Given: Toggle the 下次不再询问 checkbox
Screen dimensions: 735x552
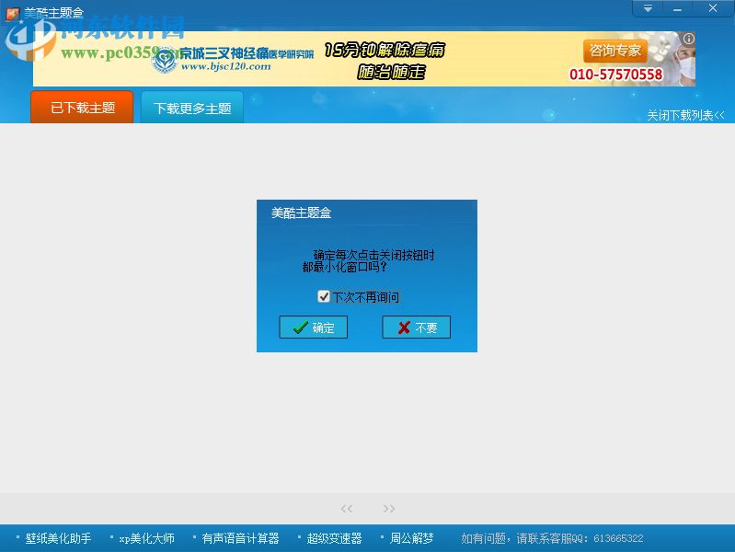Looking at the screenshot, I should coord(324,296).
